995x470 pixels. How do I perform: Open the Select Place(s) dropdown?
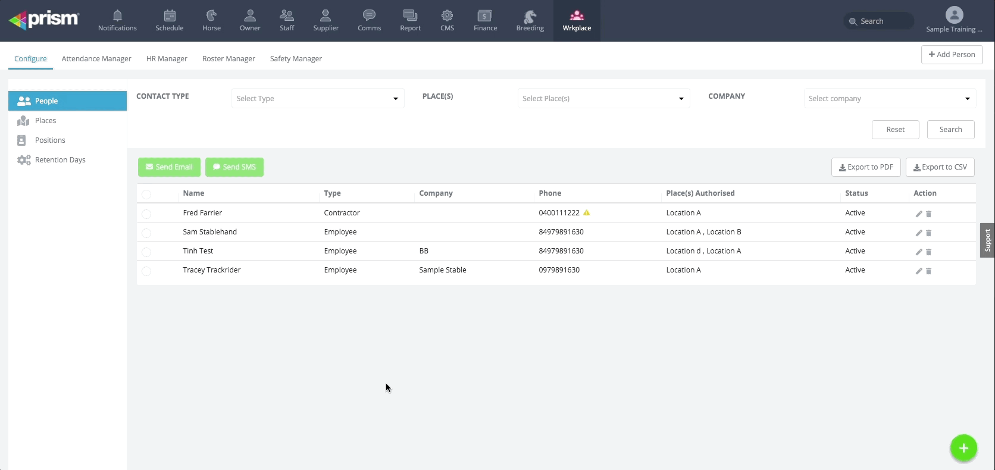click(603, 99)
